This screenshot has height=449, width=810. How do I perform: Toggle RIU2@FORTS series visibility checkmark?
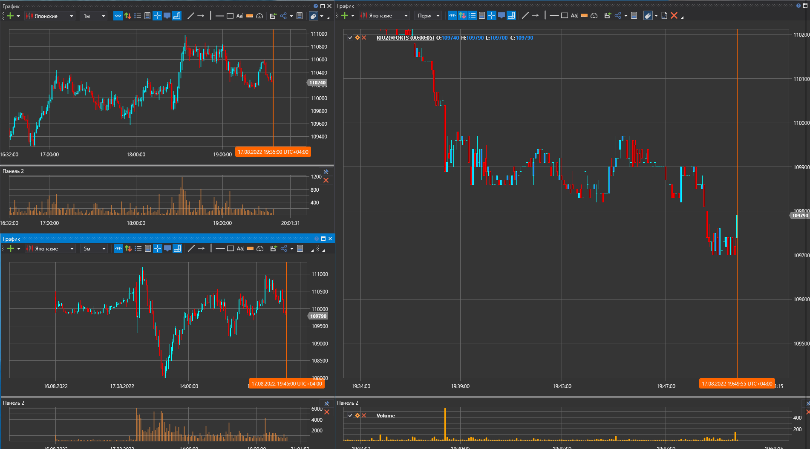coord(350,37)
